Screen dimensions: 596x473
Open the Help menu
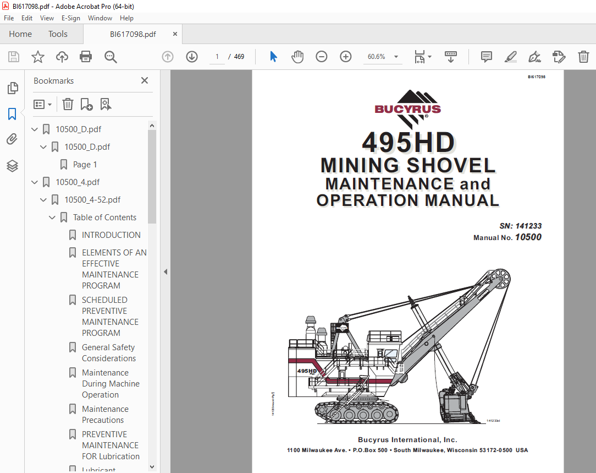tap(126, 18)
